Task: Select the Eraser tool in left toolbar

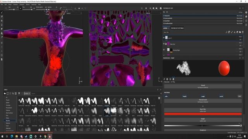Action: [2, 17]
